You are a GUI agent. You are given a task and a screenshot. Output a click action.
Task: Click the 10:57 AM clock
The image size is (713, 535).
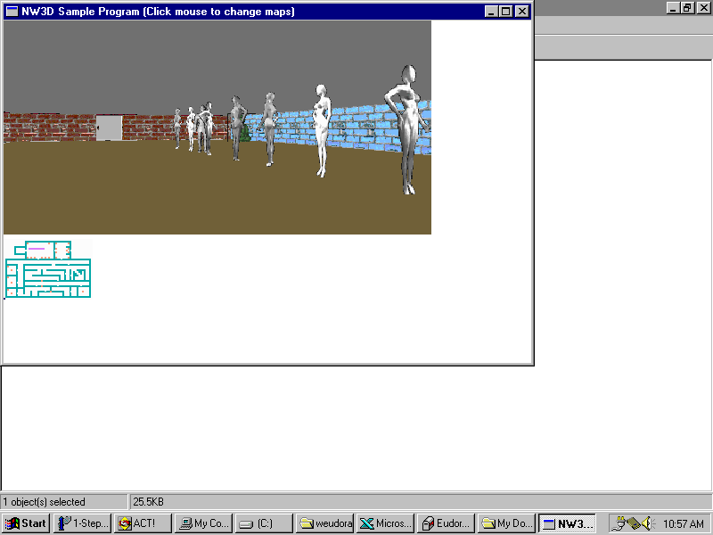pyautogui.click(x=684, y=524)
